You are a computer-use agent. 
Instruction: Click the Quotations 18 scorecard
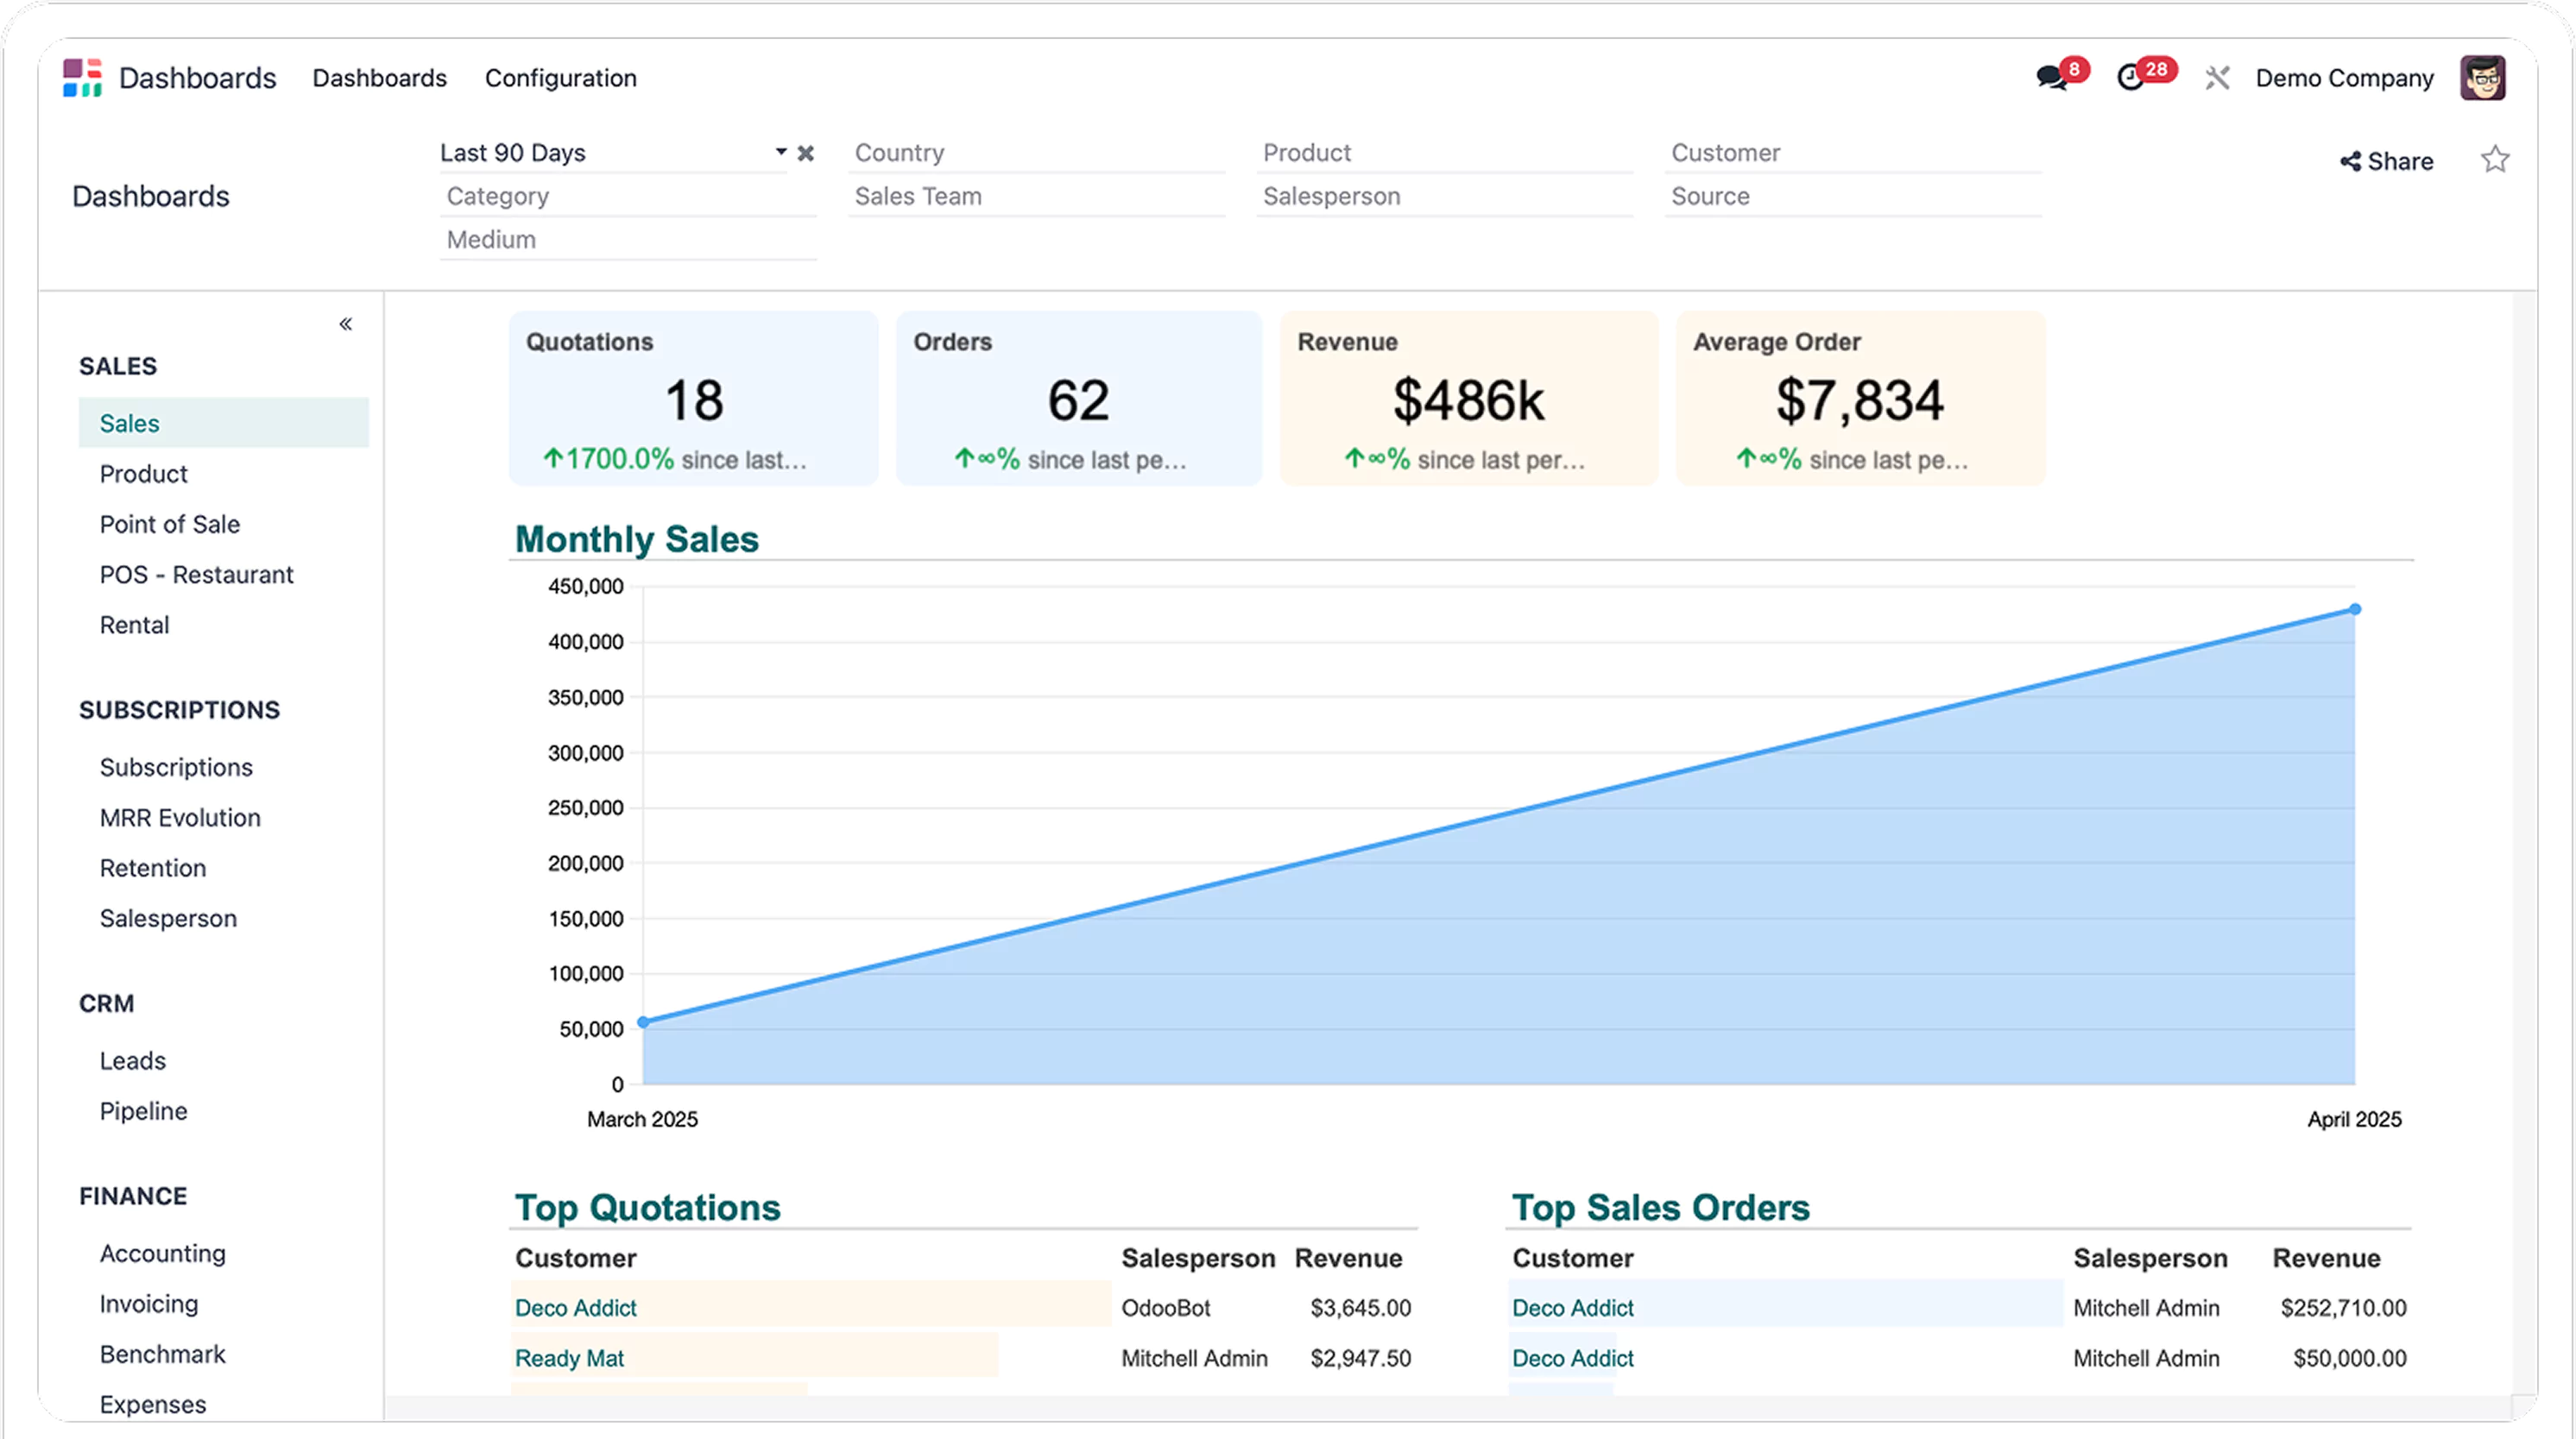click(x=693, y=399)
